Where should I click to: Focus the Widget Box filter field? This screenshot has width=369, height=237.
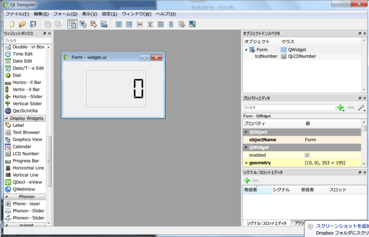[x=28, y=41]
